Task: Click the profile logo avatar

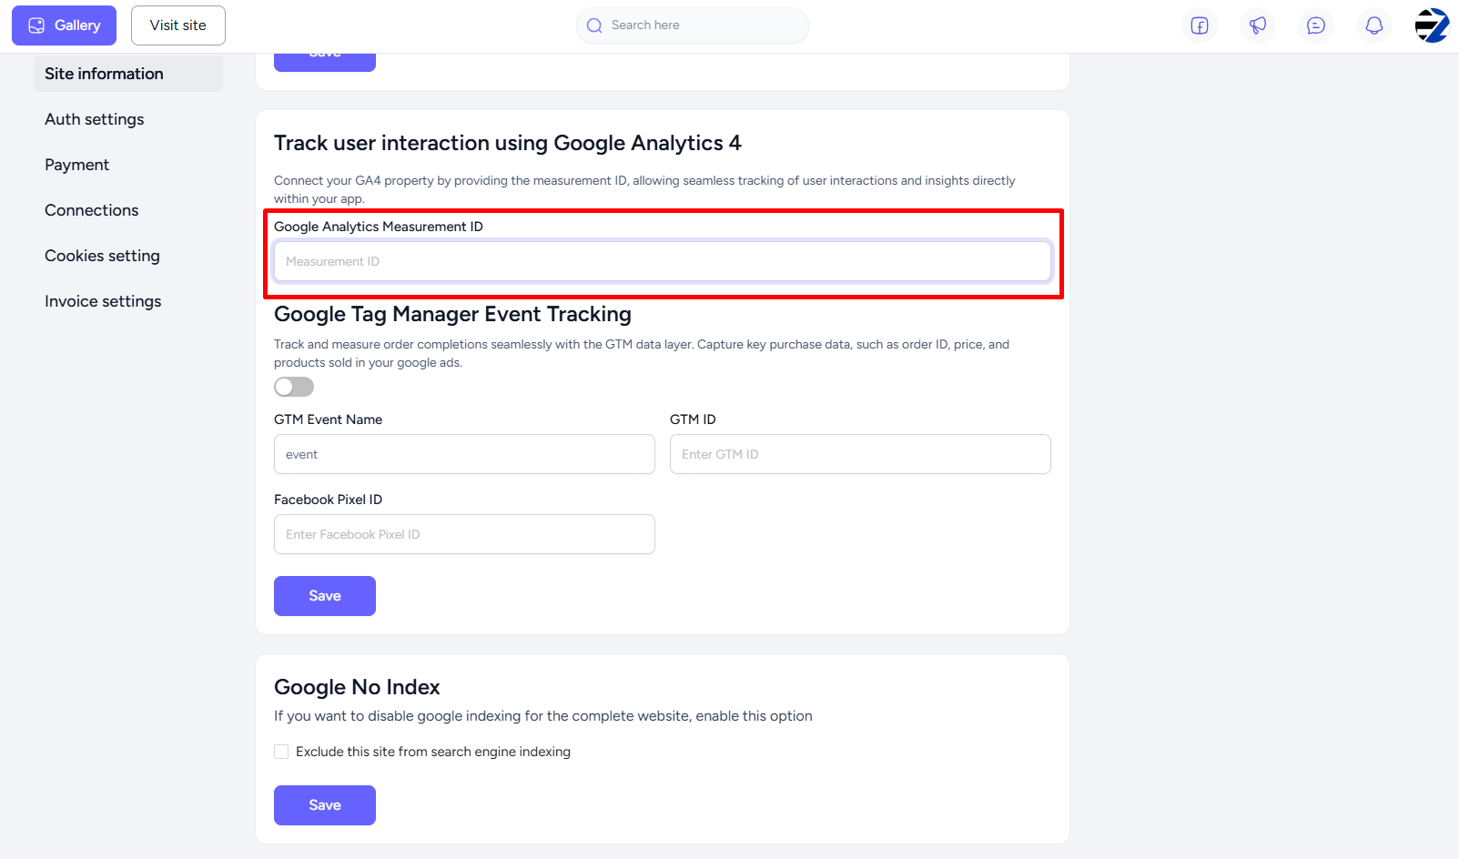Action: click(x=1432, y=25)
